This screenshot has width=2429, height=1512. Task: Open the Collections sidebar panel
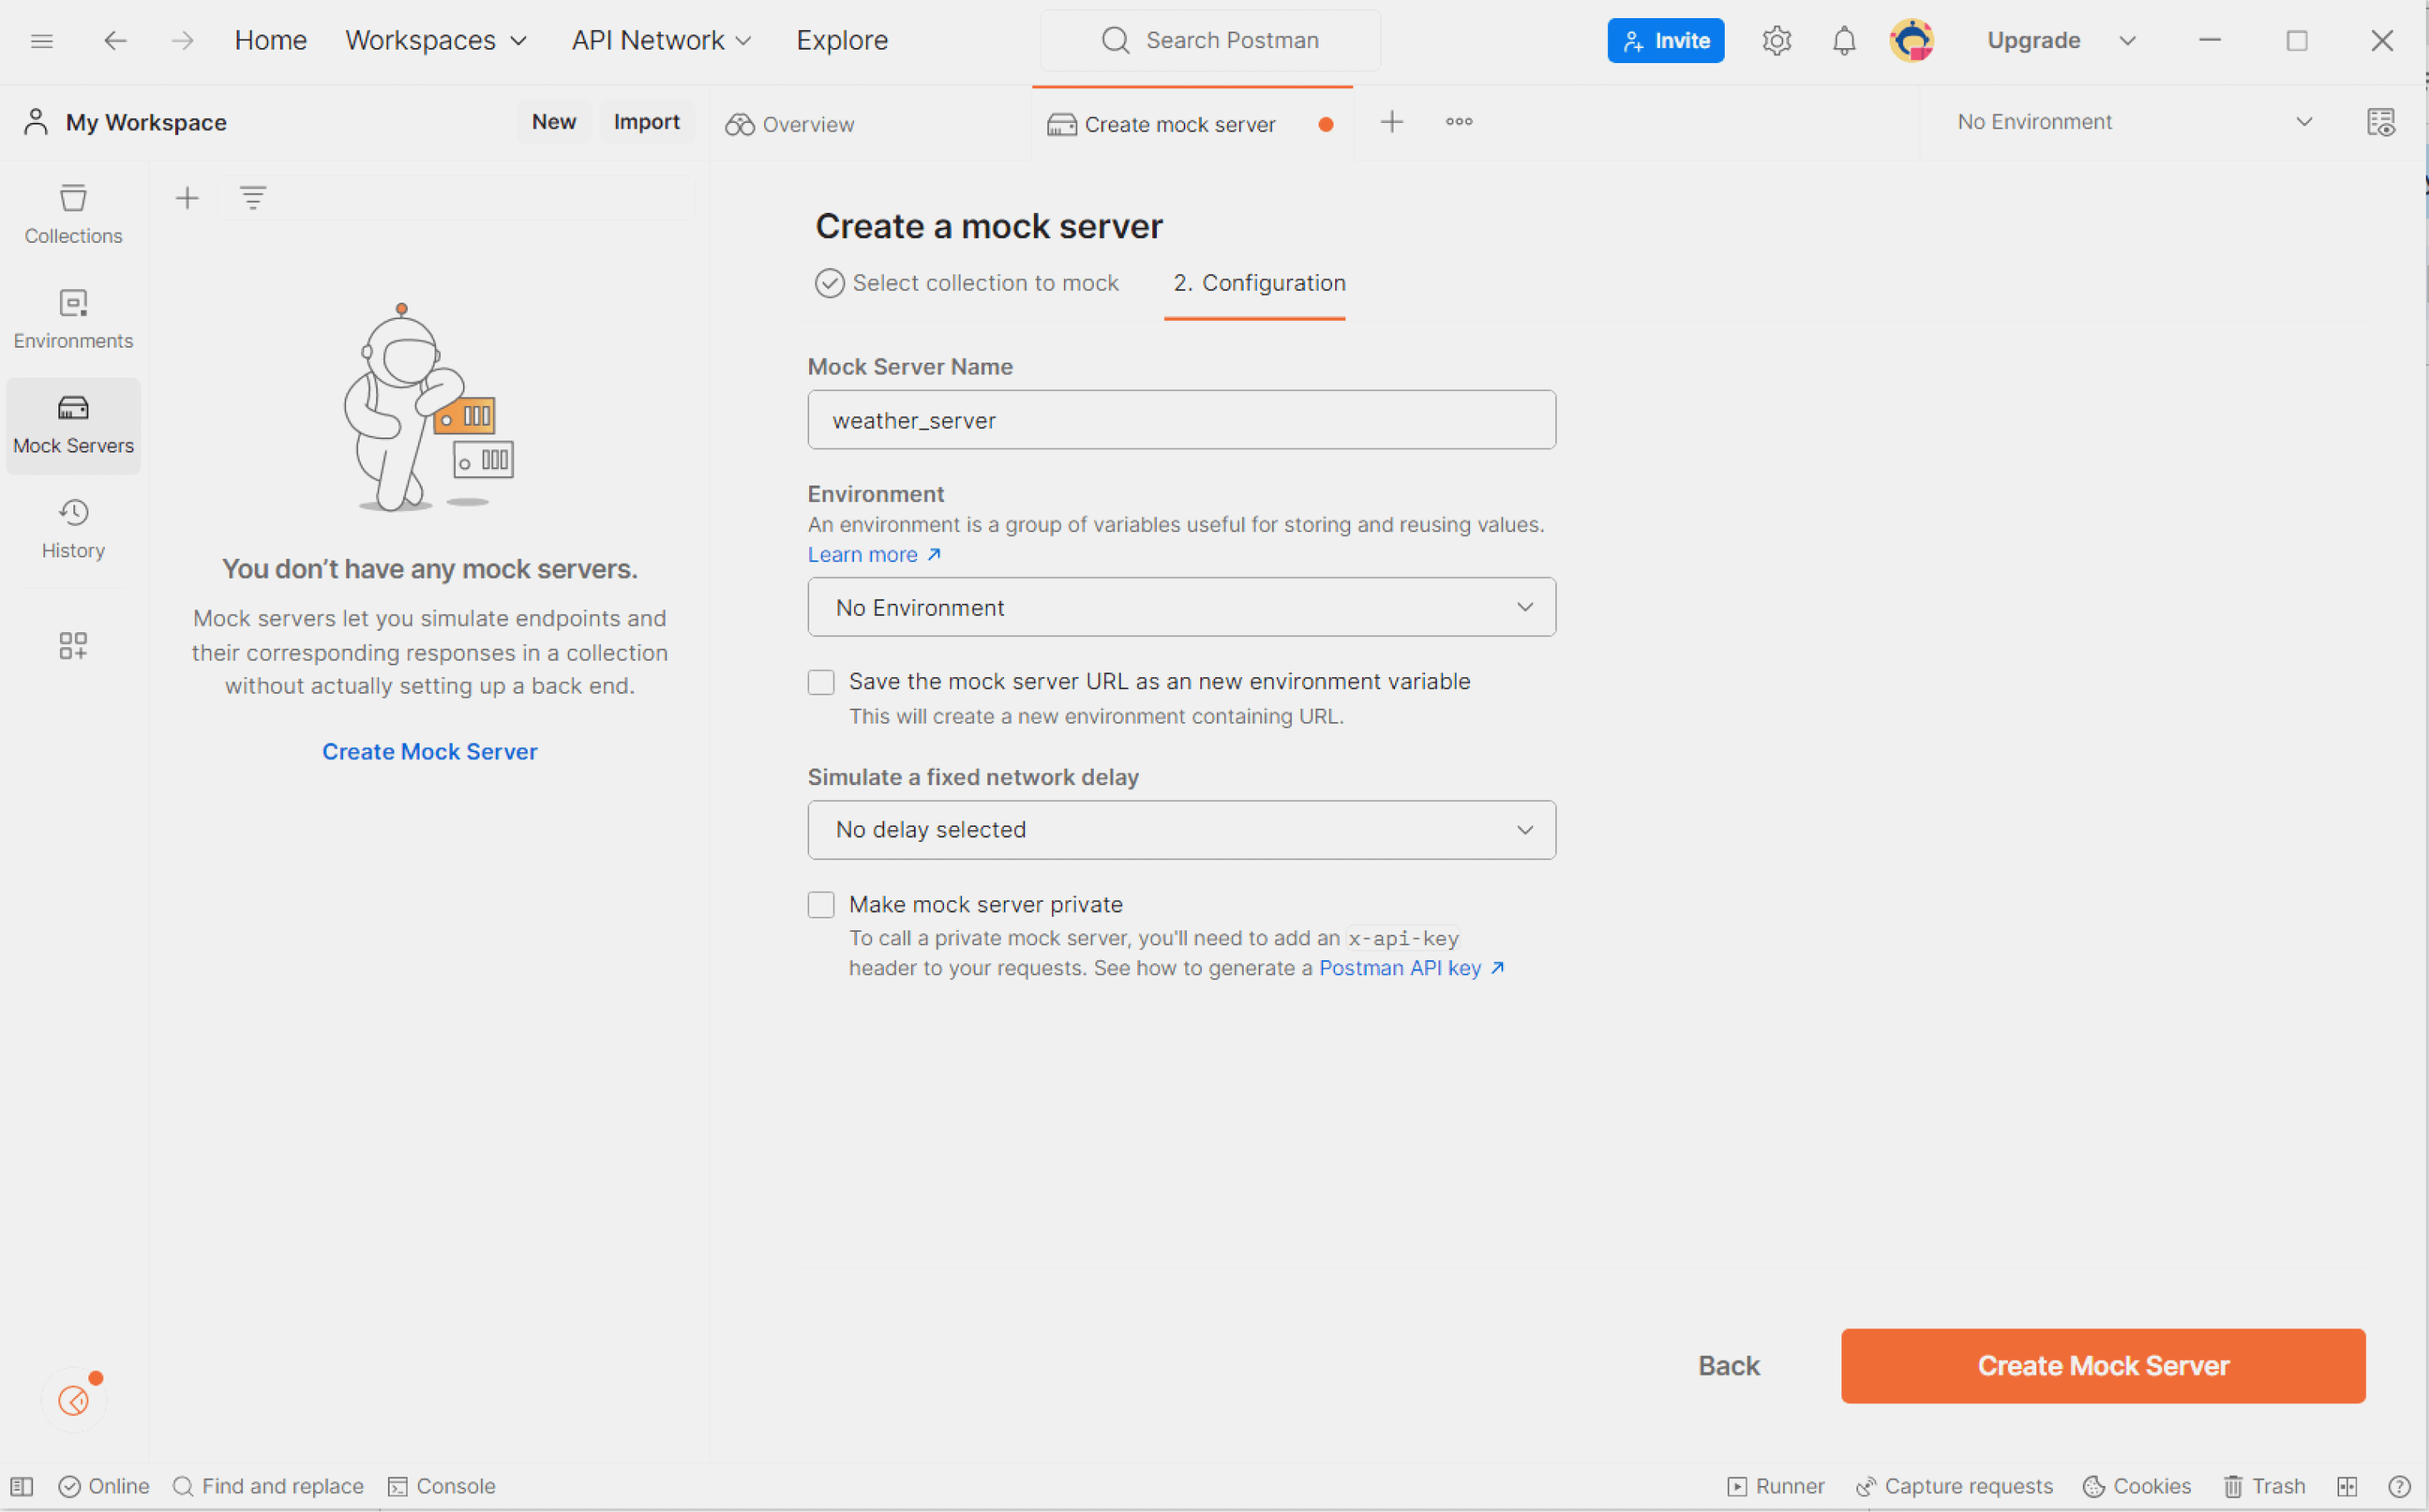point(73,214)
